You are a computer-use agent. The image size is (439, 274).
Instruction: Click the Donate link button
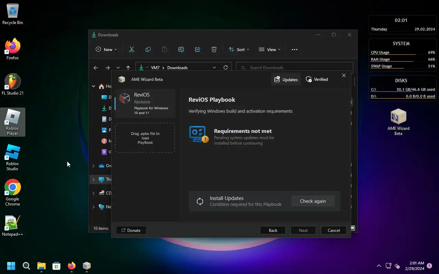pyautogui.click(x=131, y=230)
